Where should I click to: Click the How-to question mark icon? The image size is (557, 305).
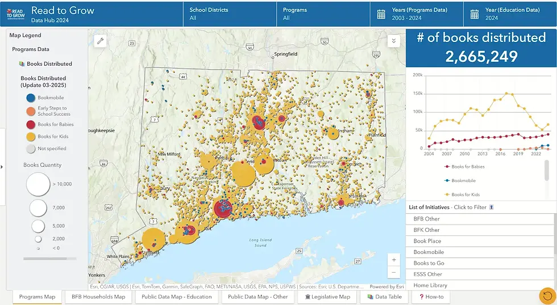coord(421,297)
